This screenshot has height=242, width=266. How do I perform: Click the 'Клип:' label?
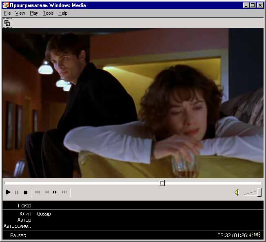[x=26, y=214]
